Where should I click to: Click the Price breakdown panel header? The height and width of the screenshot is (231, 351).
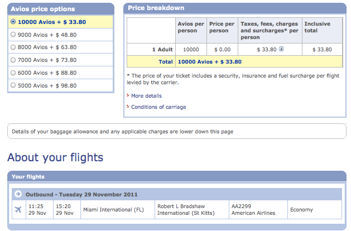pyautogui.click(x=235, y=8)
